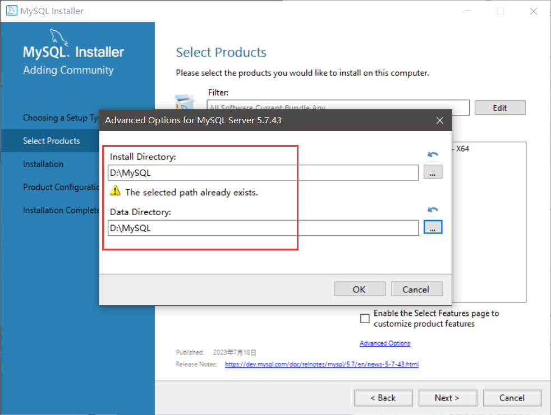Reset the Install Directory to default
Screen dimensions: 551x415
[433, 155]
